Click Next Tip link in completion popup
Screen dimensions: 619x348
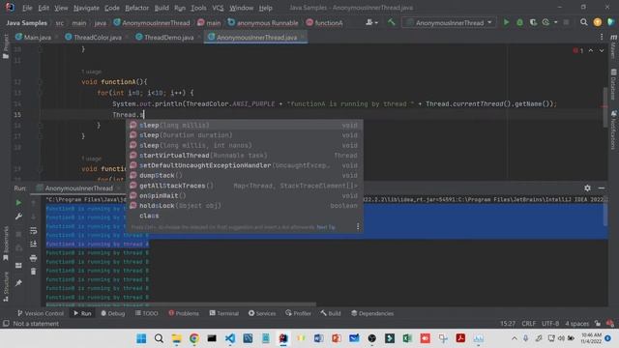[326, 227]
